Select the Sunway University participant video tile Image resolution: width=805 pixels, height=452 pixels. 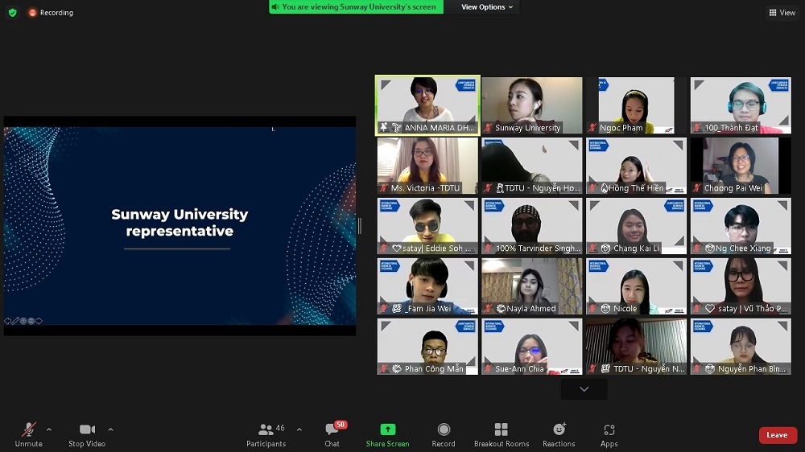(x=532, y=105)
